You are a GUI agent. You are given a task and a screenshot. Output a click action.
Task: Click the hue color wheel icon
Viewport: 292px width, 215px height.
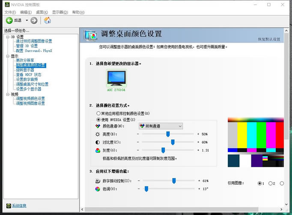(x=98, y=189)
